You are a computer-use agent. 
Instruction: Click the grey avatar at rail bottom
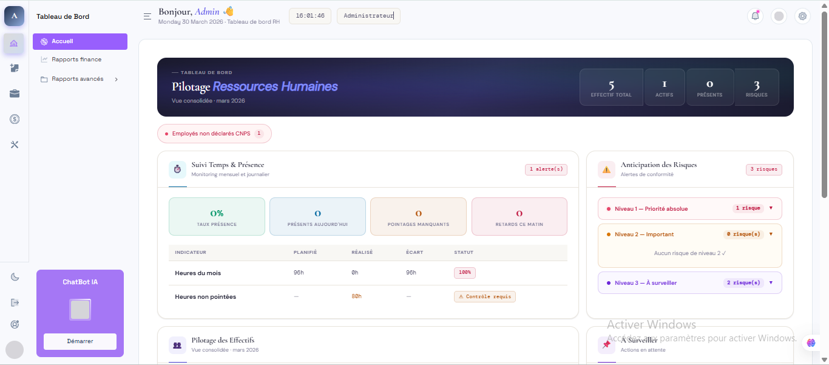point(15,350)
